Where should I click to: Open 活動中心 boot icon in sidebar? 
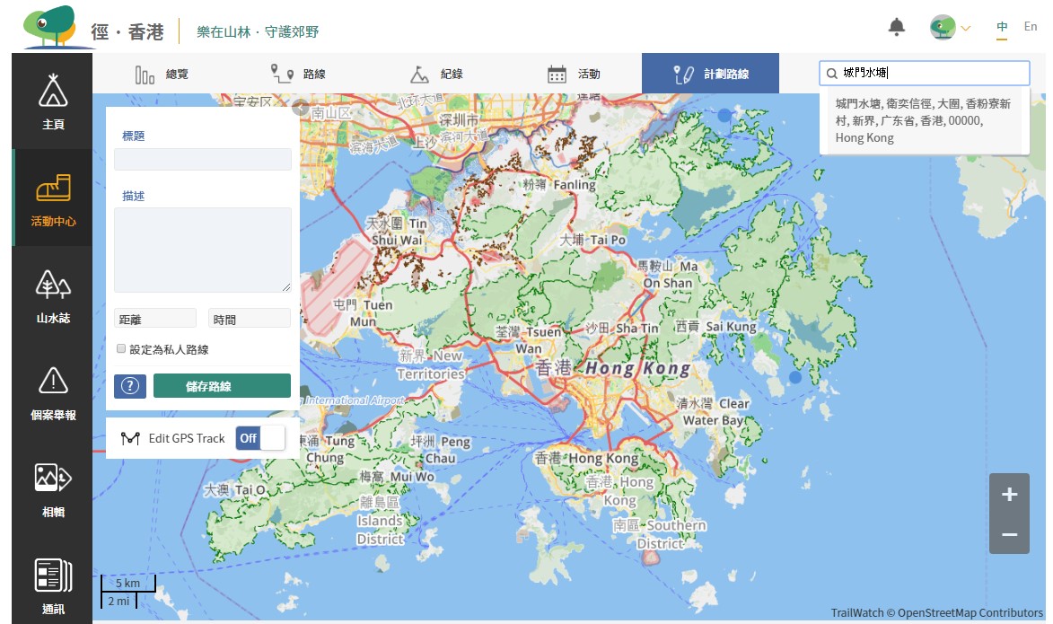[53, 189]
